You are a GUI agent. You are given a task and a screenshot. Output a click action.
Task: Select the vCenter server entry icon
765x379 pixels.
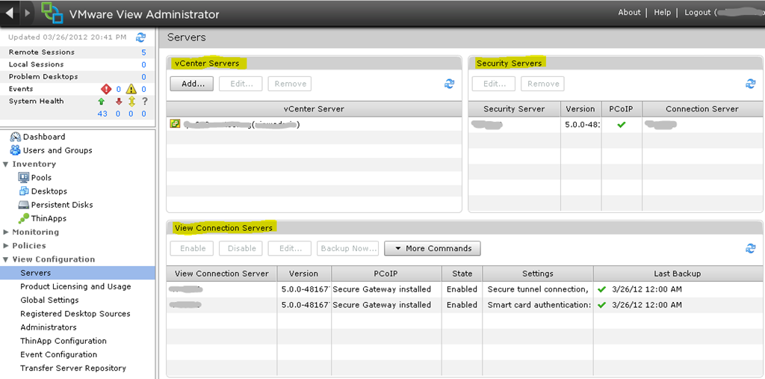pos(175,124)
